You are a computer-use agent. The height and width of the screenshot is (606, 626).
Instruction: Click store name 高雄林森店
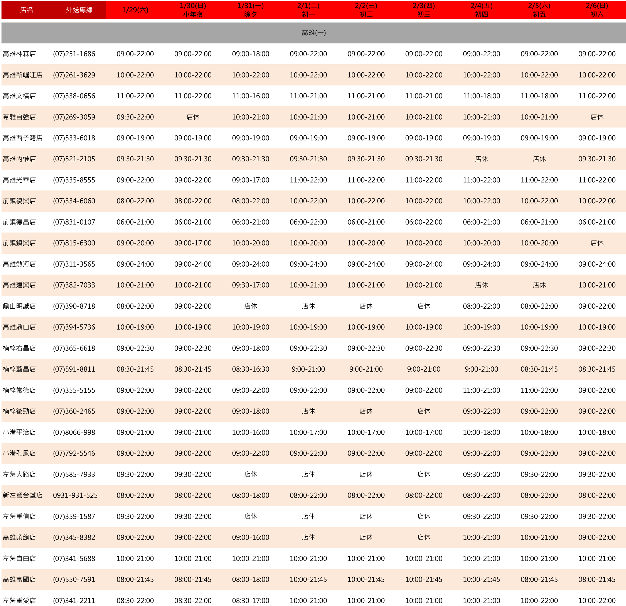click(x=20, y=54)
